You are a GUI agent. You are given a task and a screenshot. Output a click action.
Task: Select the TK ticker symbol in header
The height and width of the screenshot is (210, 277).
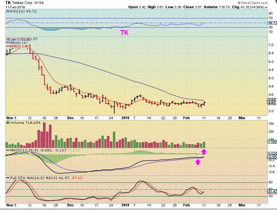[8, 3]
